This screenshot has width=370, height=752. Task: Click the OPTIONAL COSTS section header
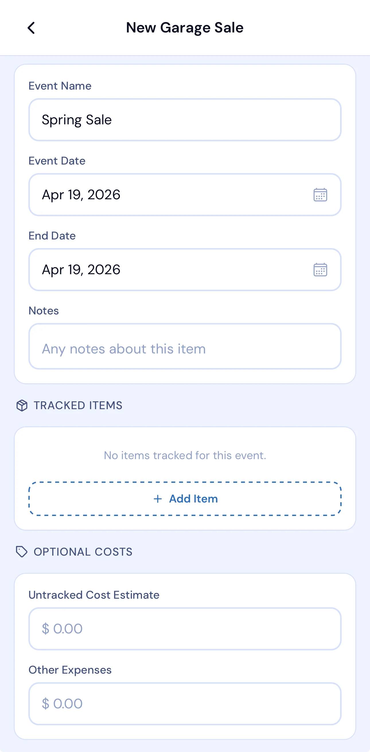coord(83,552)
